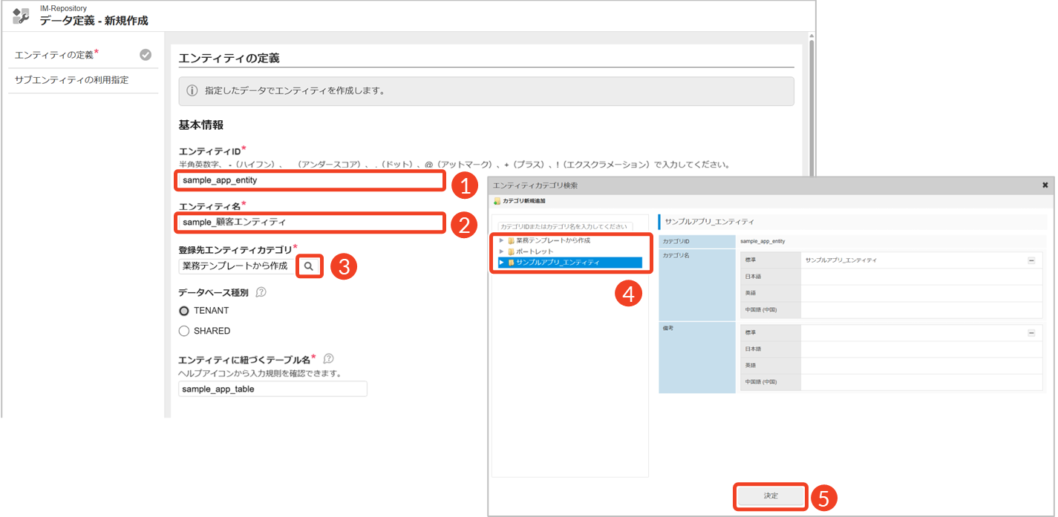The height and width of the screenshot is (517, 1058).
Task: Open サブエンティティの利用指定 in the sidebar
Action: pyautogui.click(x=72, y=80)
